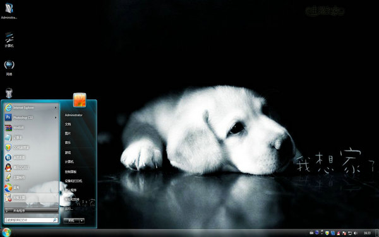Open the QQ penguin tray icon
This screenshot has height=237, width=379.
tap(339, 233)
